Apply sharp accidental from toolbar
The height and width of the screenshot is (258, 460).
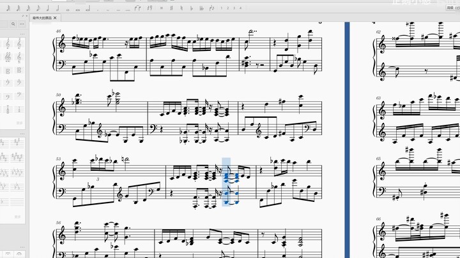click(x=171, y=8)
